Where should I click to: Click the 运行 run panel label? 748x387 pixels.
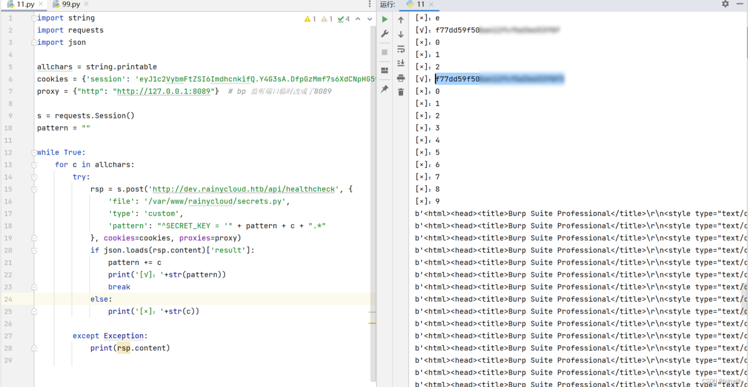(x=387, y=4)
